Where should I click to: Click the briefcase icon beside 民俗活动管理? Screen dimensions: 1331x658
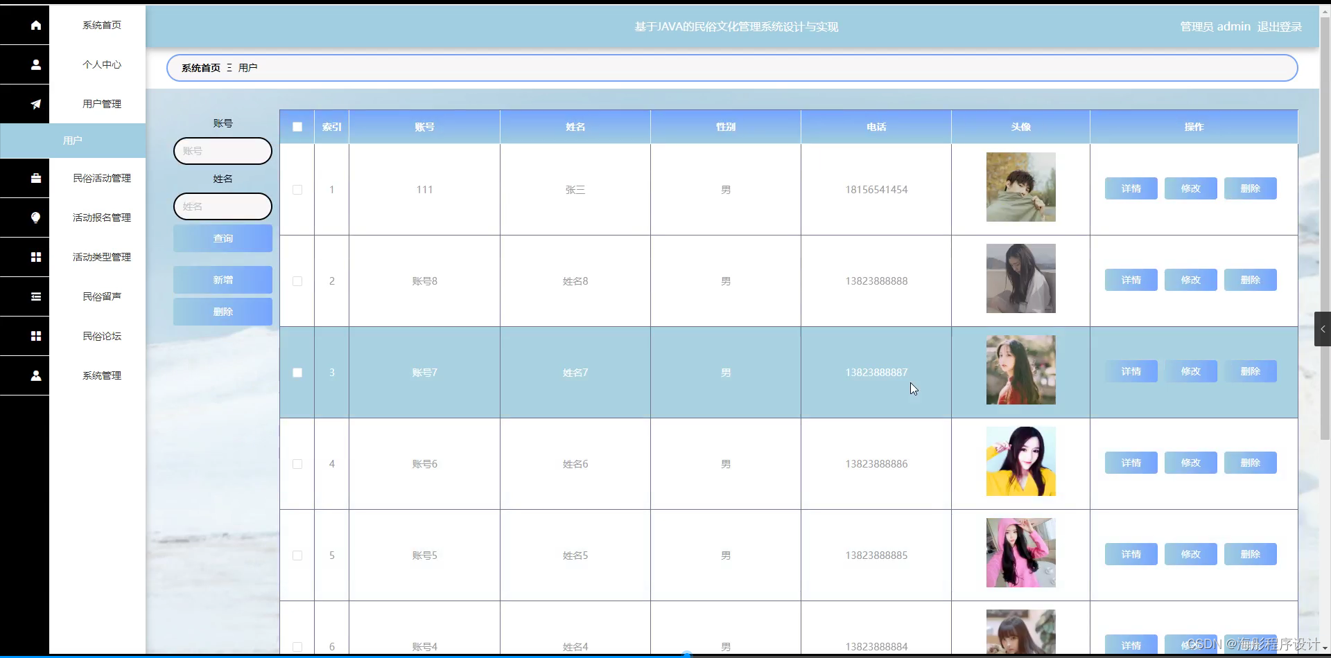36,178
